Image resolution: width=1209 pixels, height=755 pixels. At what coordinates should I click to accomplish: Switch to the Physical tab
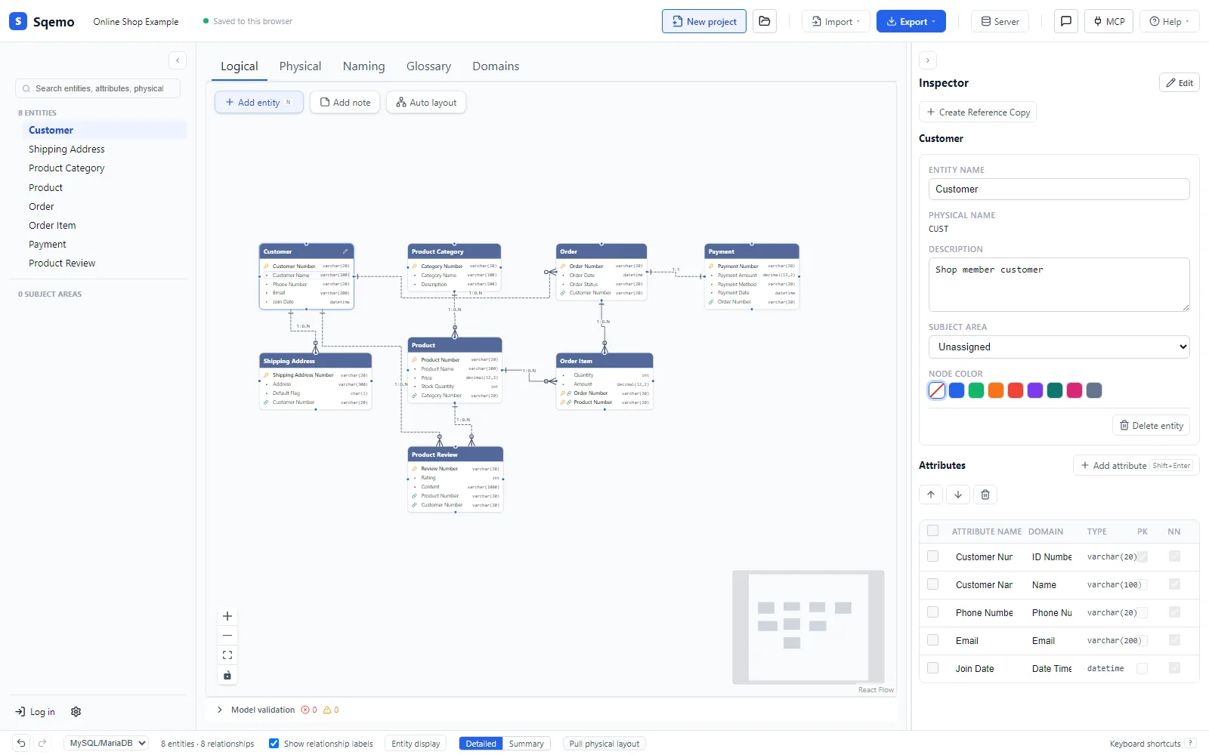pyautogui.click(x=300, y=66)
